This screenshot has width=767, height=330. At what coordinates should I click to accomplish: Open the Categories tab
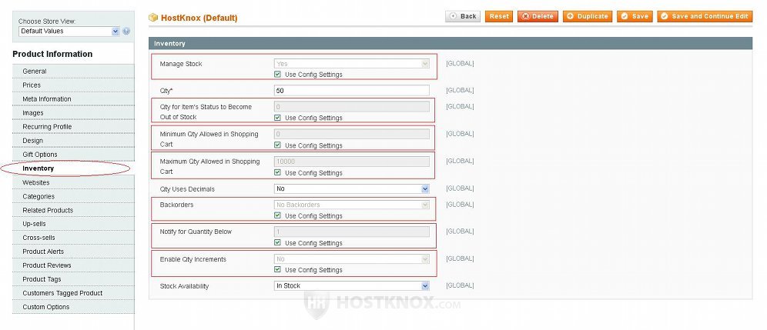[x=73, y=196]
